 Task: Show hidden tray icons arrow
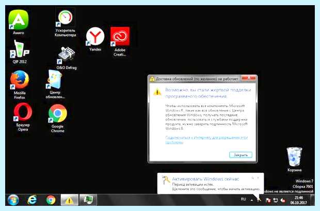click(x=252, y=200)
